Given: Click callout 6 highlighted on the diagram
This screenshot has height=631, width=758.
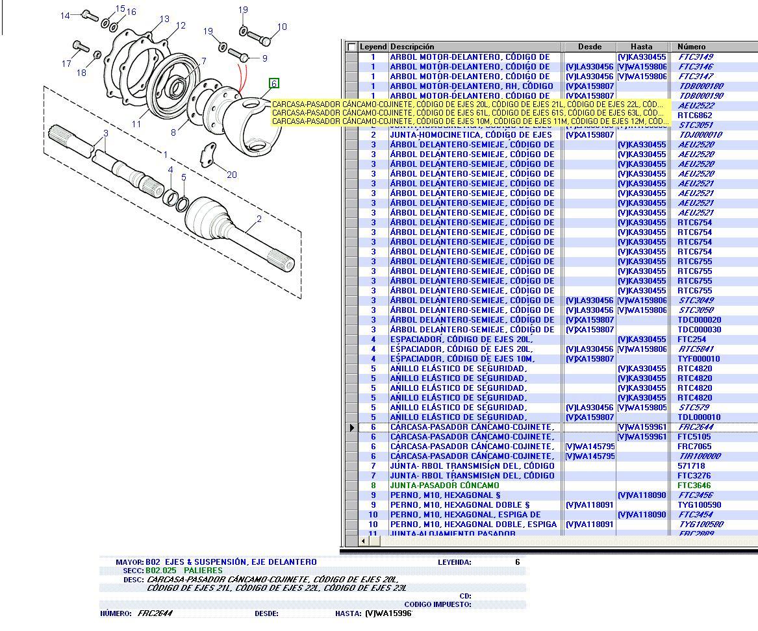Looking at the screenshot, I should 274,83.
